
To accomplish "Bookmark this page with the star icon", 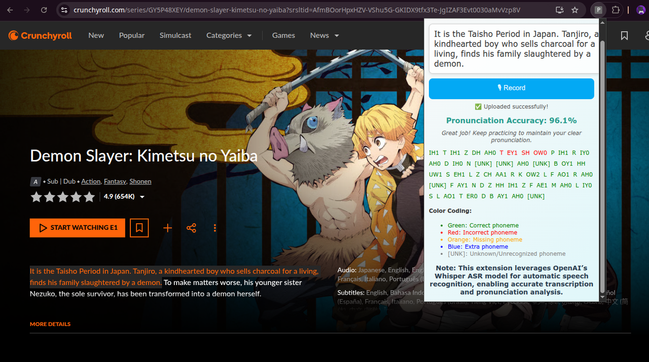I will pos(575,10).
